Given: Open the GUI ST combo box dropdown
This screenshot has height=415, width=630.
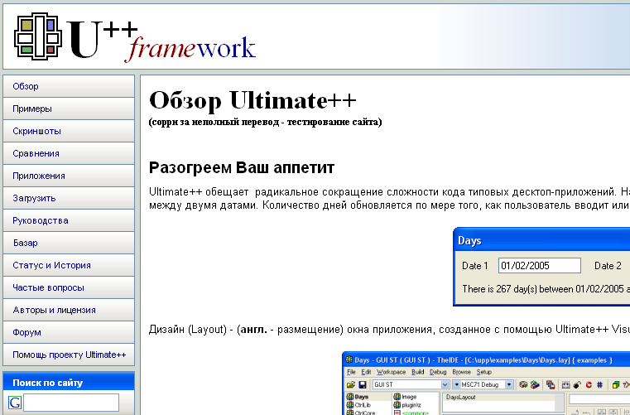Looking at the screenshot, I should [445, 385].
